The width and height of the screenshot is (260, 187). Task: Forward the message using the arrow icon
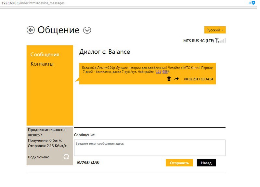pyautogui.click(x=176, y=79)
